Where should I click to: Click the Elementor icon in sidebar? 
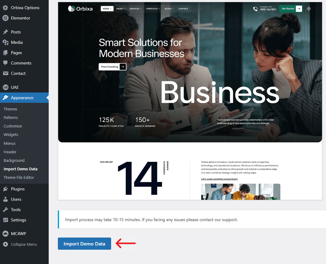point(5,18)
